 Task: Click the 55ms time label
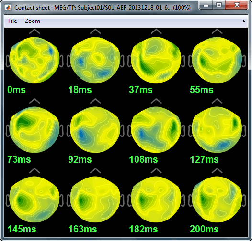click(202, 90)
